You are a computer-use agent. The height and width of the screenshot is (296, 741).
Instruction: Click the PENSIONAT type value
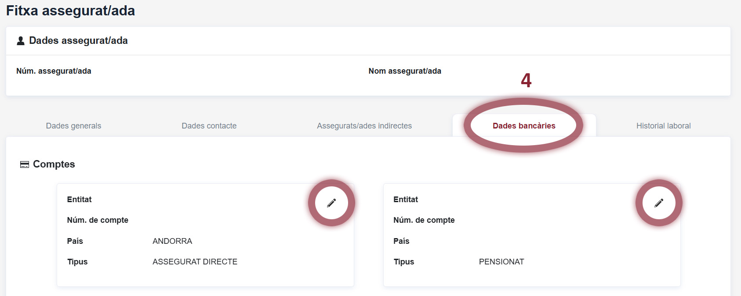click(501, 262)
